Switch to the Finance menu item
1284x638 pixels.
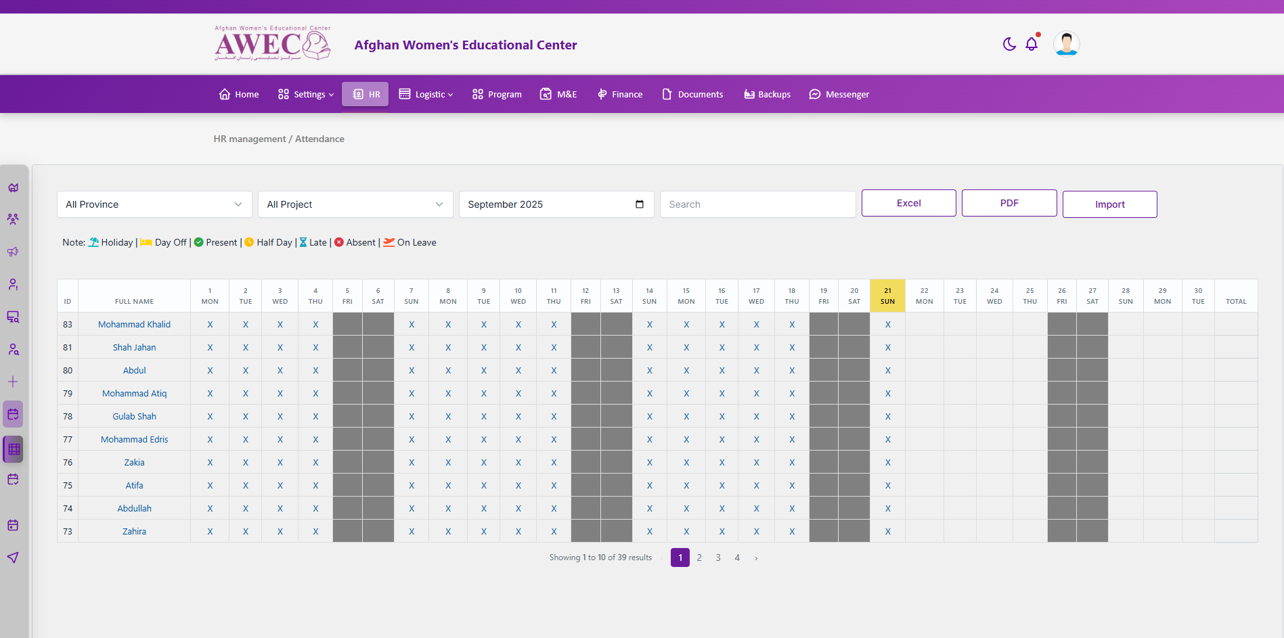point(619,94)
